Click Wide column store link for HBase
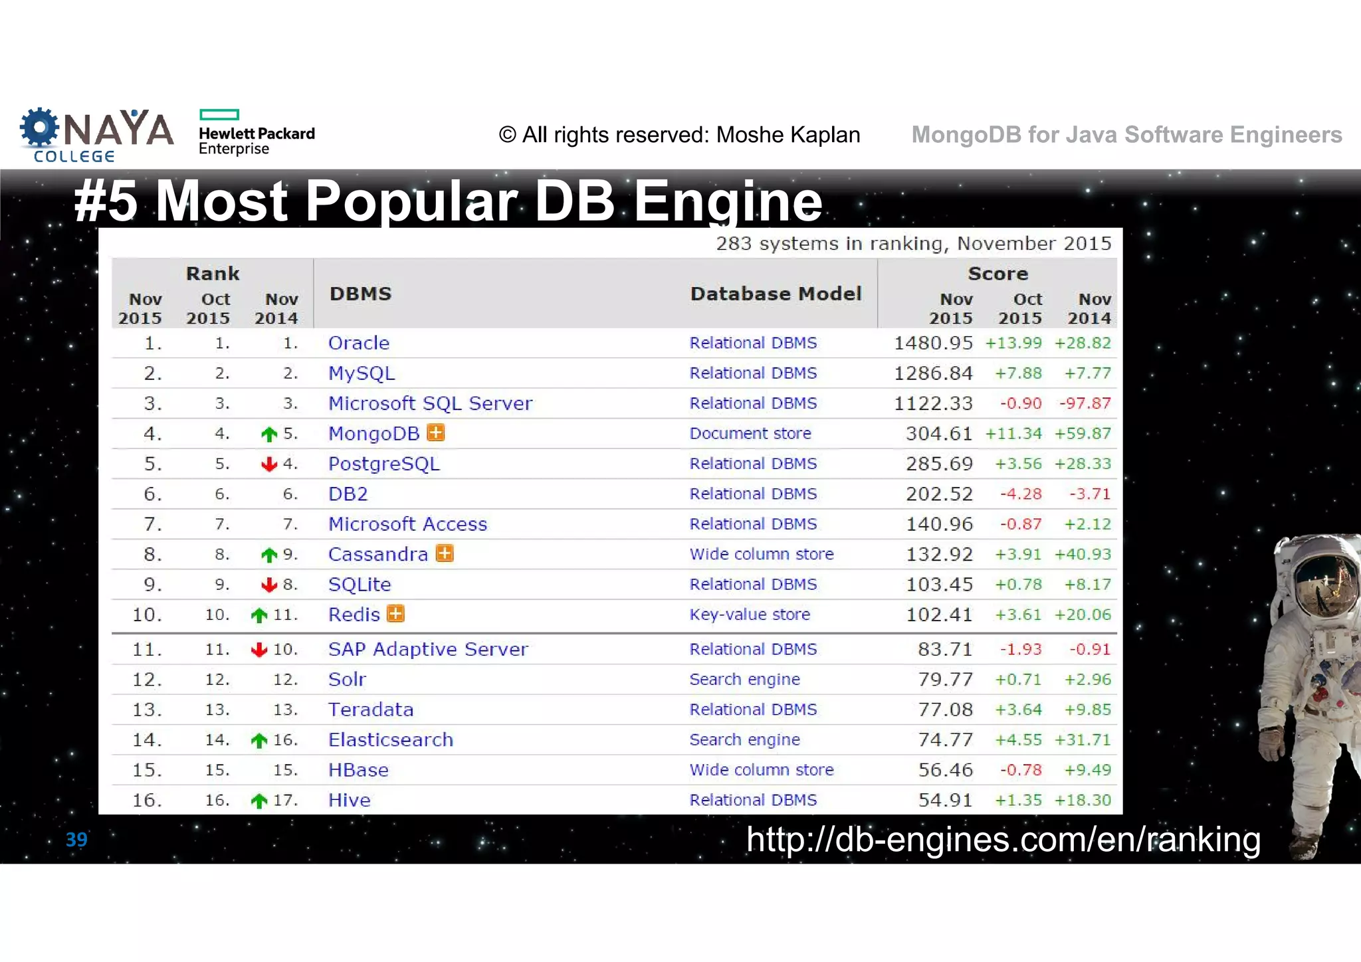The width and height of the screenshot is (1361, 962). point(761,770)
